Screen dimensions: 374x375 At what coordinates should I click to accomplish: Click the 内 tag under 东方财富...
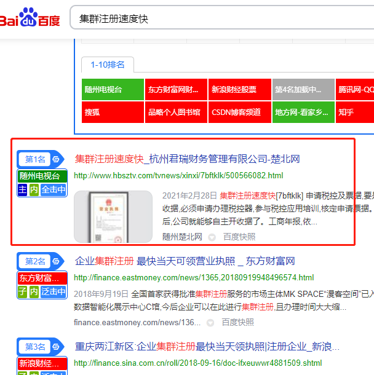point(34,292)
